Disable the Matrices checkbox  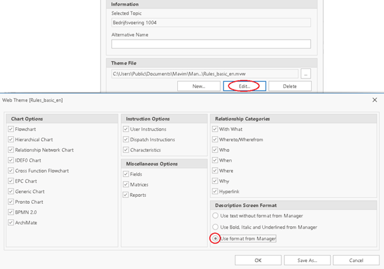pyautogui.click(x=126, y=185)
